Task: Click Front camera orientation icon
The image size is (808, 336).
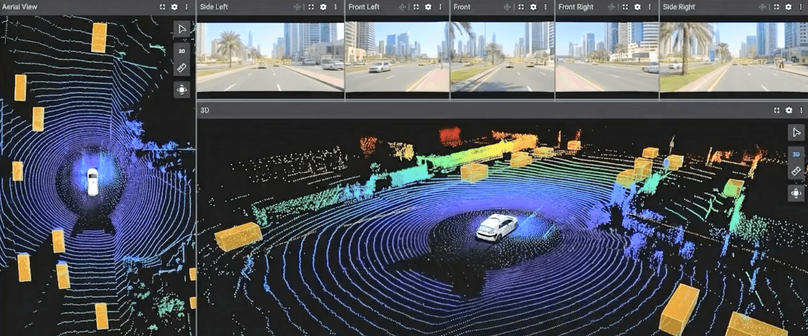Action: pyautogui.click(x=507, y=7)
